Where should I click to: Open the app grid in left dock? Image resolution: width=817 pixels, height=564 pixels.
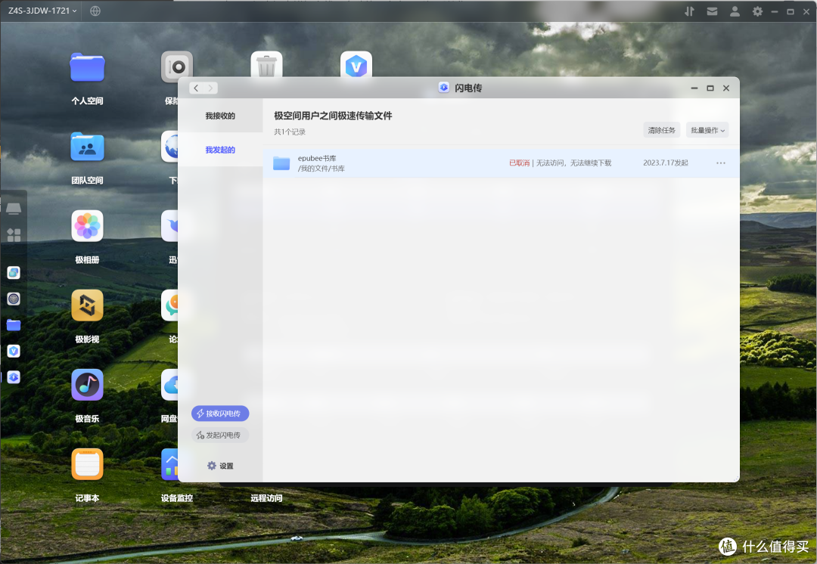coord(14,235)
